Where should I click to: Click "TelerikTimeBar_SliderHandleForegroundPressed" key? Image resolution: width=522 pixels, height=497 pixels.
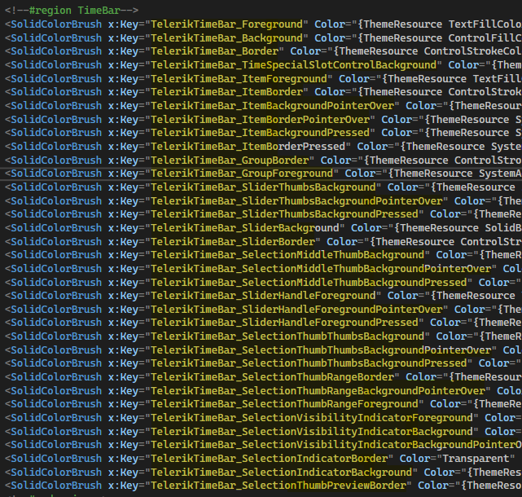point(285,323)
